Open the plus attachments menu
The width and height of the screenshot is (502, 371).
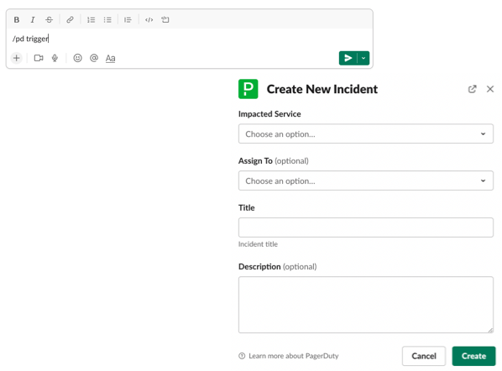coord(16,58)
